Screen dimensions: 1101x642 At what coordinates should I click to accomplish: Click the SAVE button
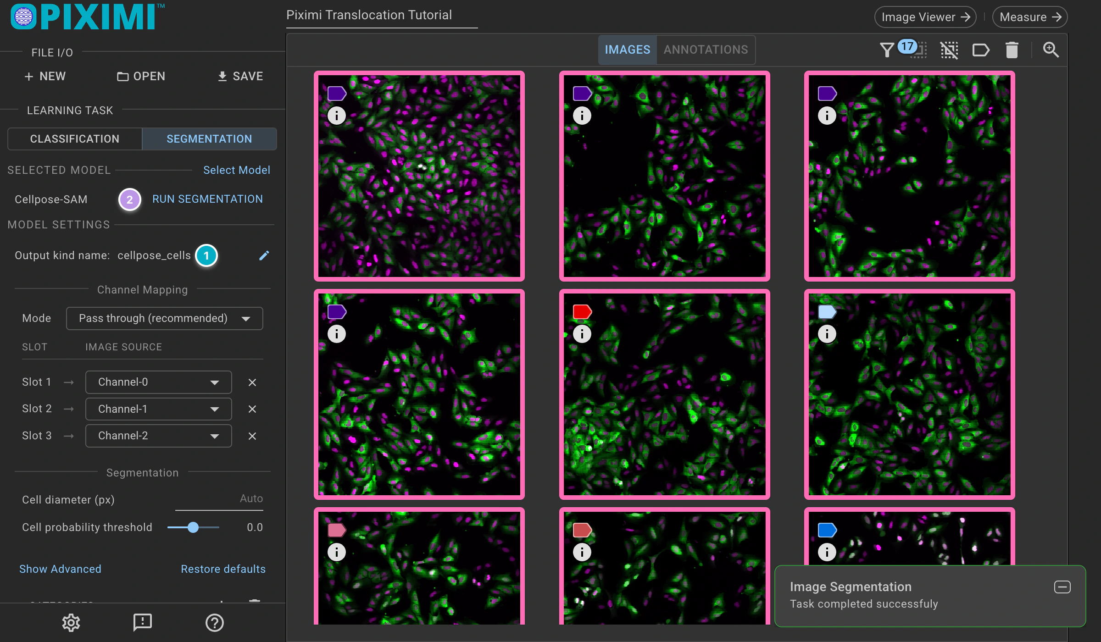pos(240,76)
